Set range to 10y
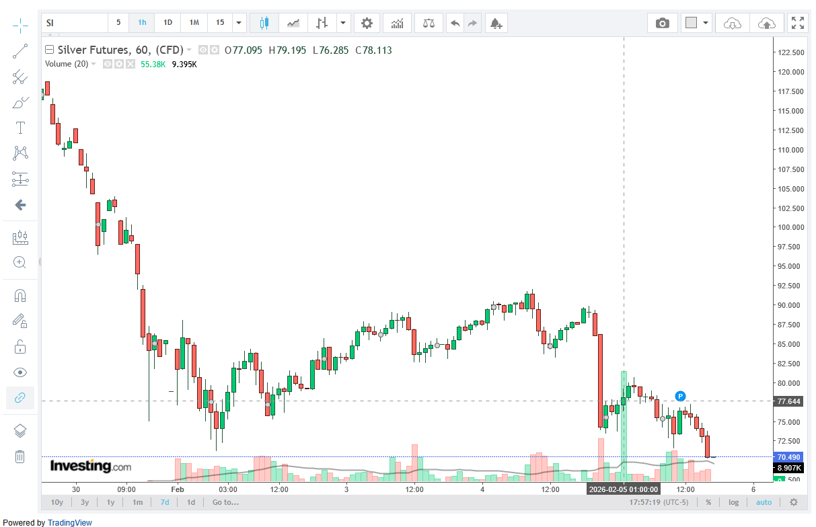Viewport: 816px width, 527px height. coord(57,502)
